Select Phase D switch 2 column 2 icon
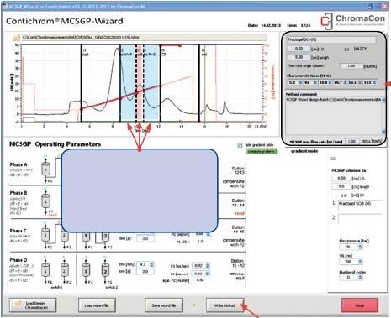This screenshot has height=318, width=391. 105,270
